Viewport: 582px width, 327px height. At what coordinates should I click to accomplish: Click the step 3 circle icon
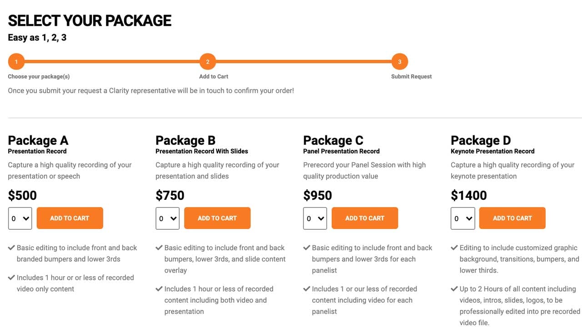coord(400,62)
